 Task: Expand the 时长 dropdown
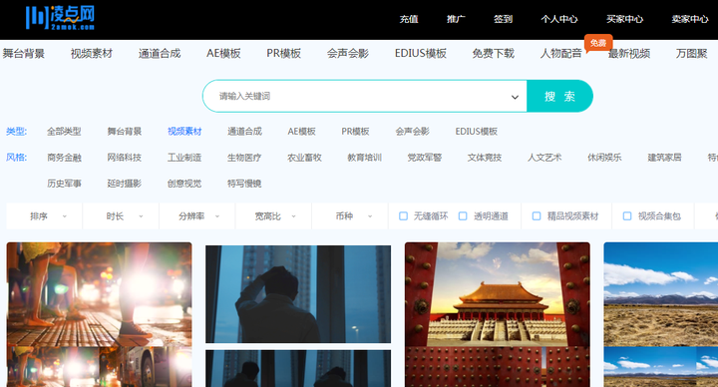click(x=122, y=216)
